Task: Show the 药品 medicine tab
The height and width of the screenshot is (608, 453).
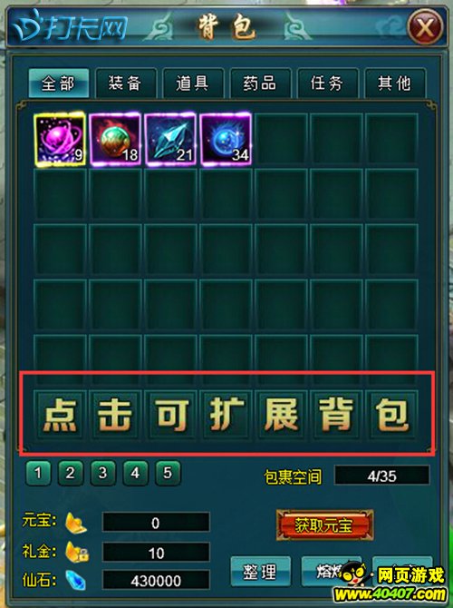Action: (260, 83)
